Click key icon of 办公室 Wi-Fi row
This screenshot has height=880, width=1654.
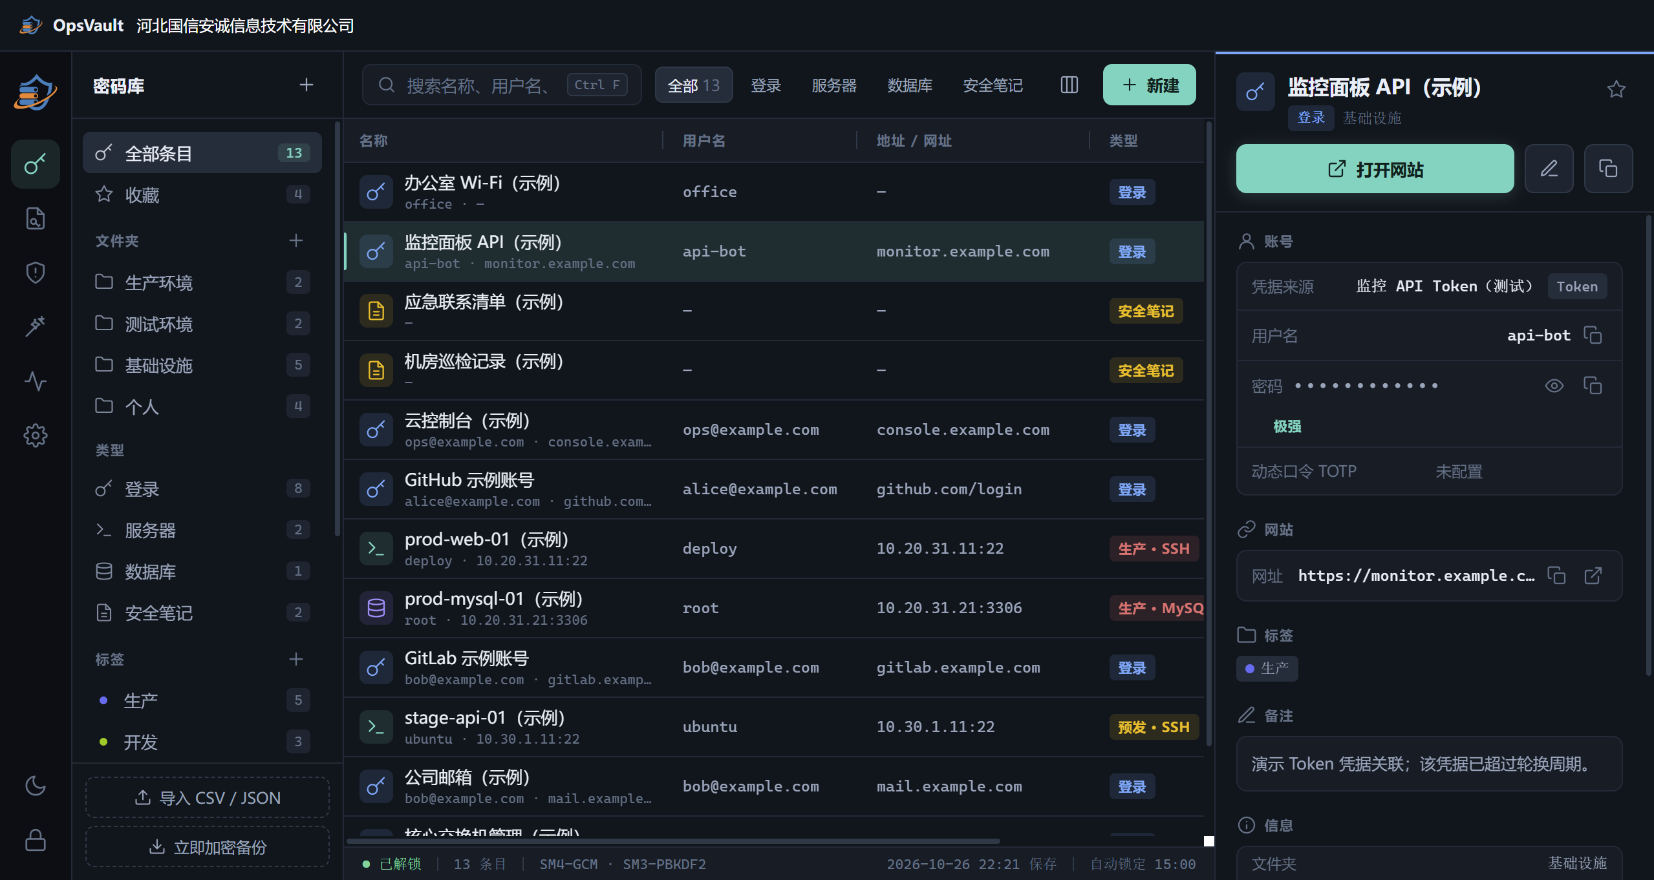click(x=376, y=192)
